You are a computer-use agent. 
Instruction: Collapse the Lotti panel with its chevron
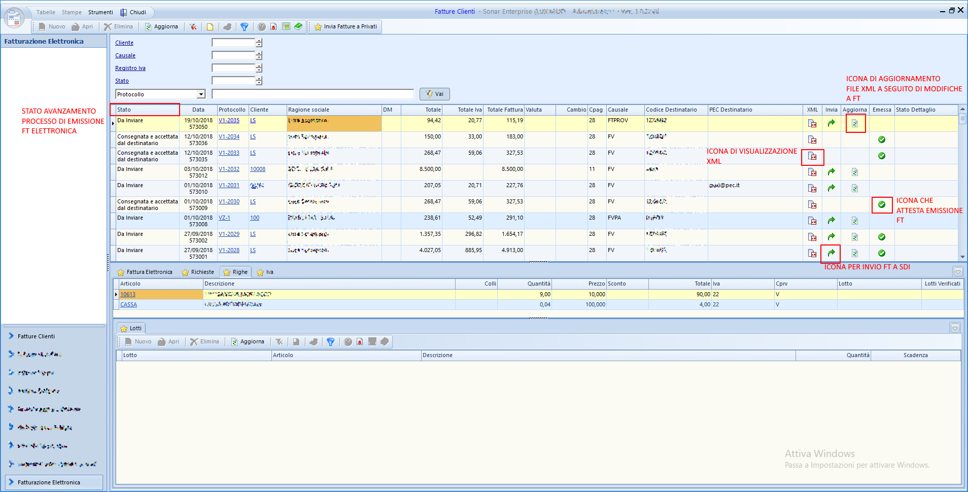click(955, 328)
